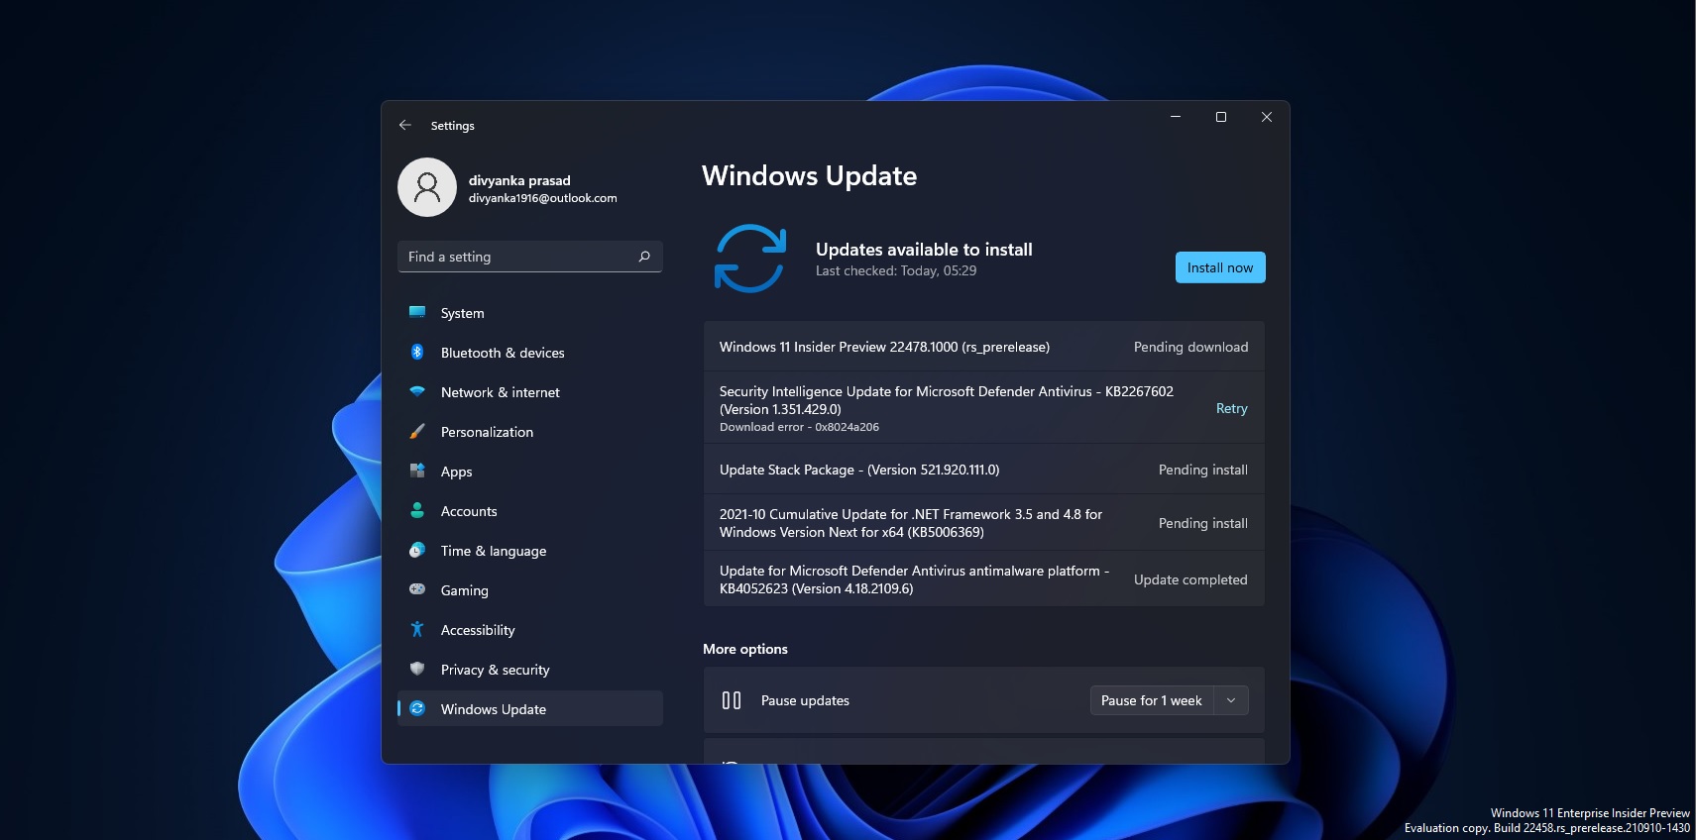Retry the Security Intelligence Update download

click(1232, 408)
